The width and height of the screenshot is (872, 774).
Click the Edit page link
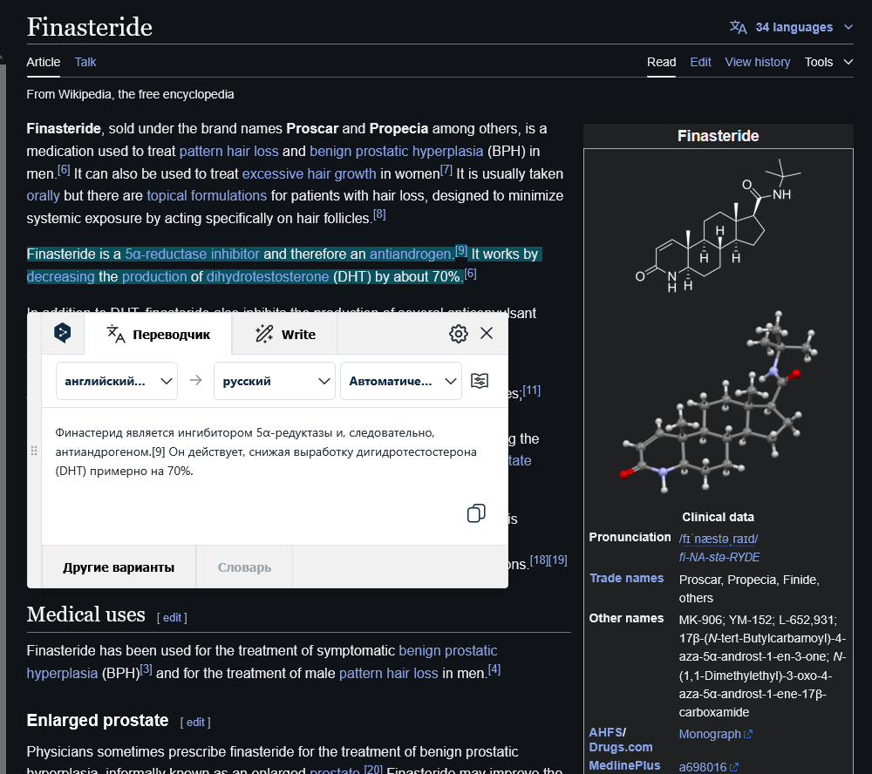click(700, 62)
